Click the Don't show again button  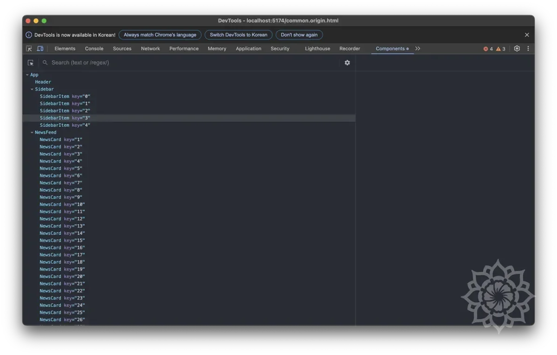coord(299,35)
